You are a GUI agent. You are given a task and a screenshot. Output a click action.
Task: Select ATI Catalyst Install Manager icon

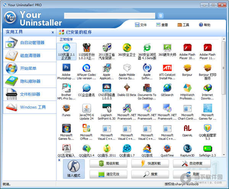pyautogui.click(x=167, y=72)
